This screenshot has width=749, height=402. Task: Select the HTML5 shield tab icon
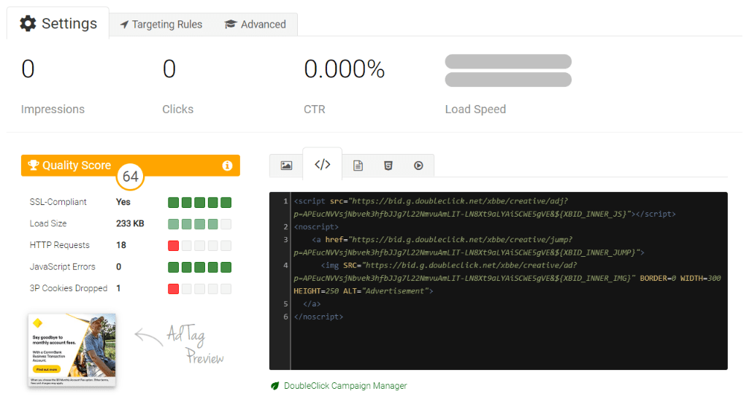coord(388,166)
